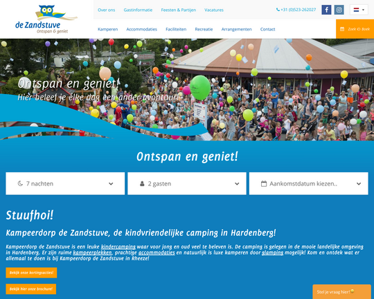
Task: Open the Aankomstdatum kiezen date dropdown
Action: (x=309, y=183)
